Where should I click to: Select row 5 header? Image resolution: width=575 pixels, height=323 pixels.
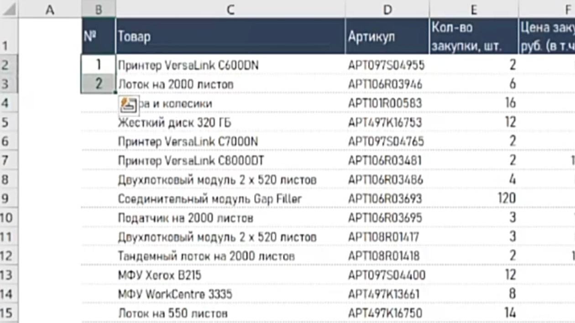click(x=9, y=122)
